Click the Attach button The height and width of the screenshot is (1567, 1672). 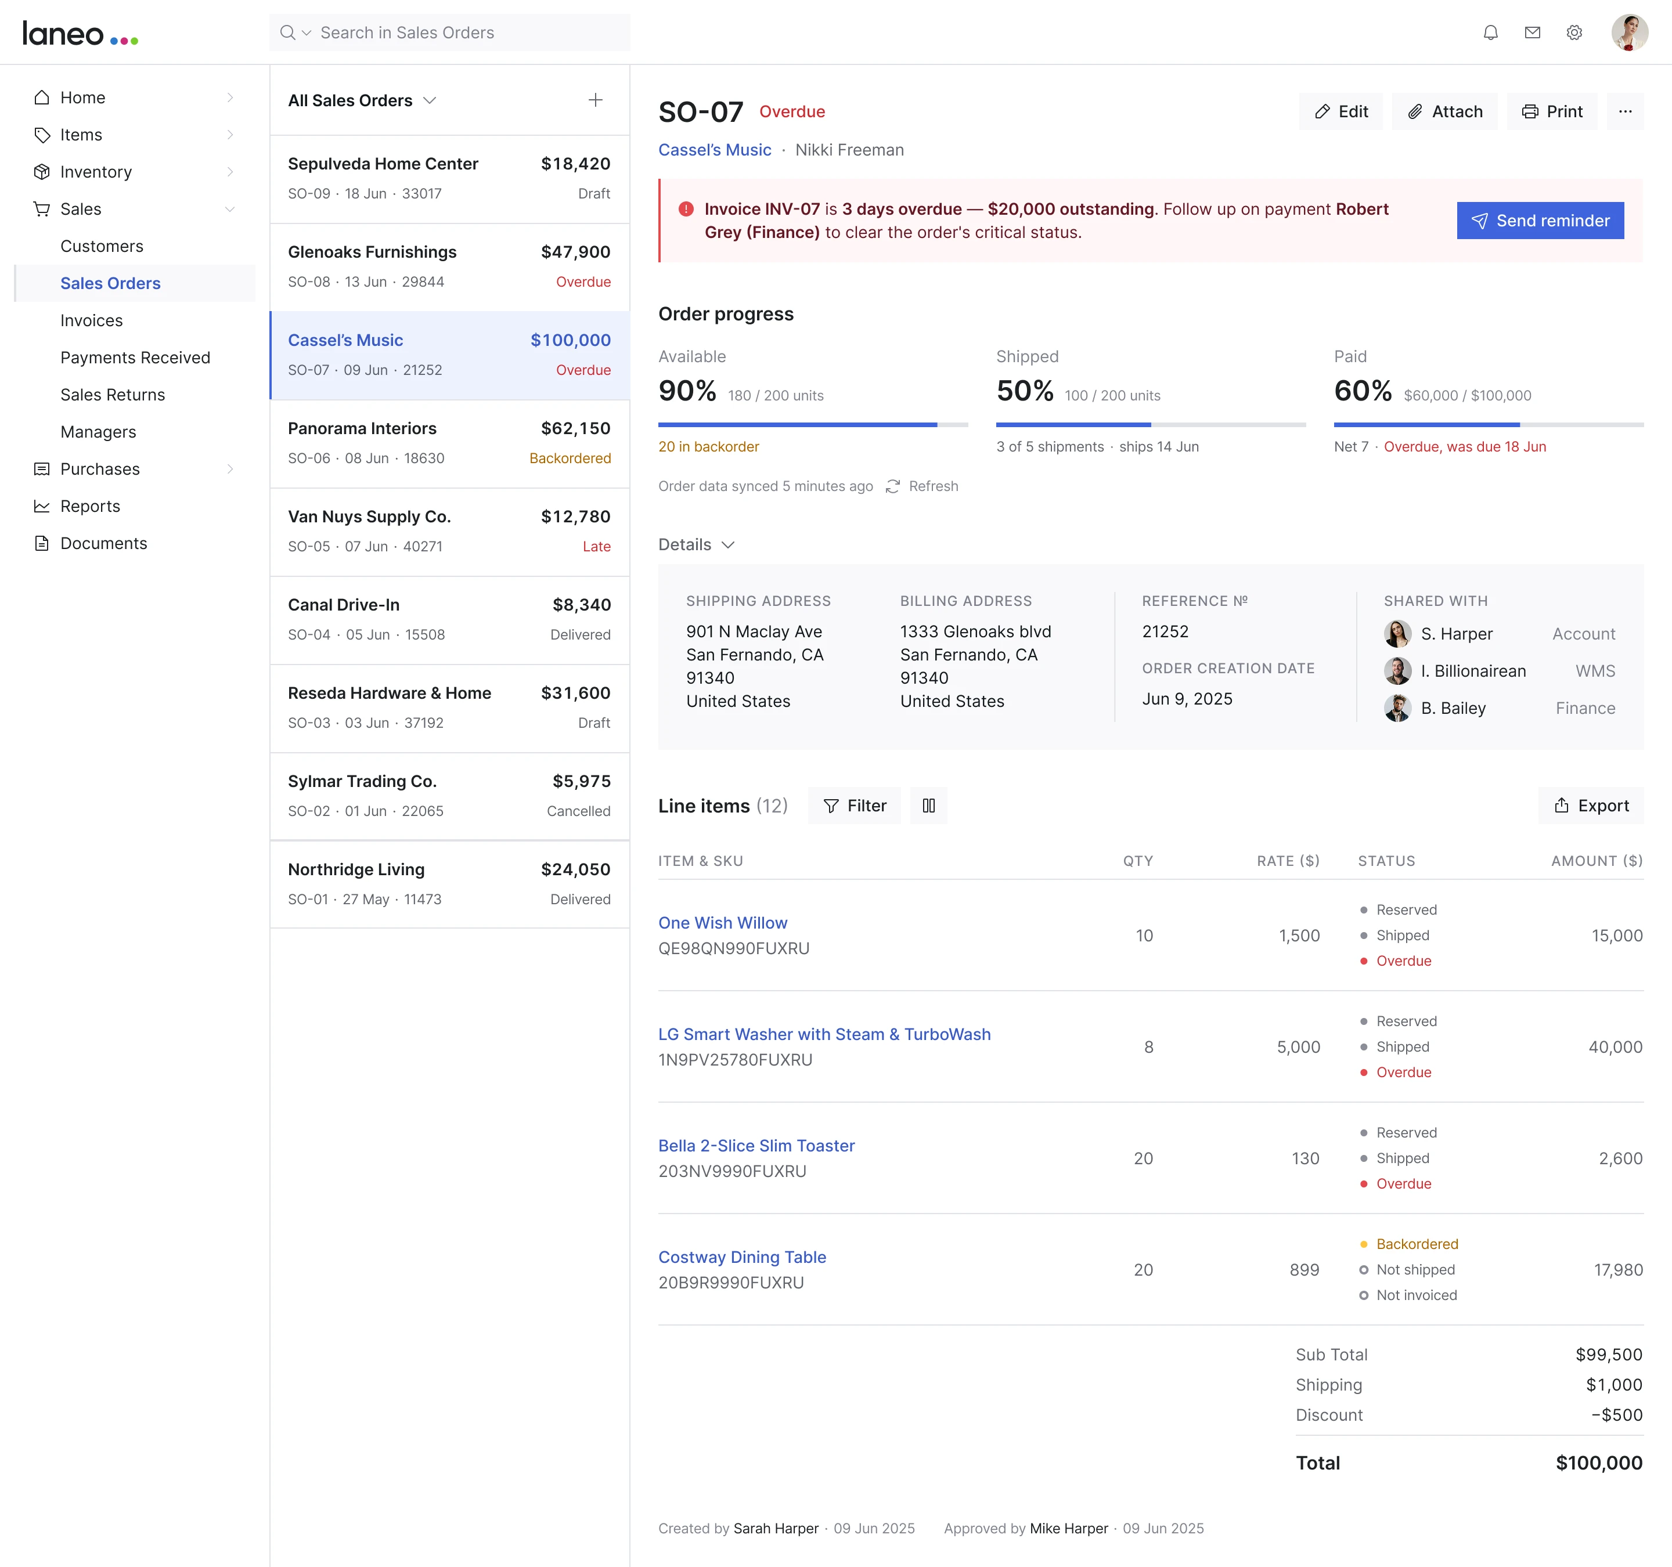tap(1445, 111)
